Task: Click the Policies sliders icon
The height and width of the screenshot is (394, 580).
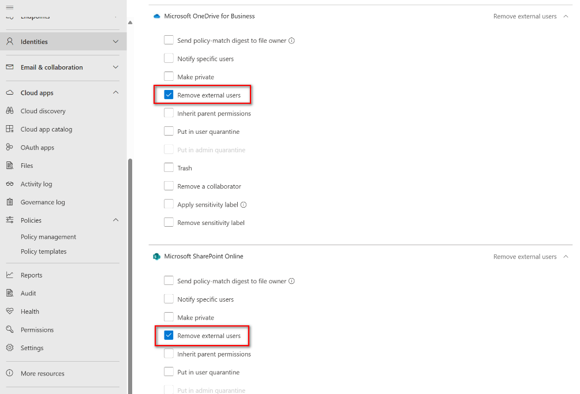Action: pyautogui.click(x=10, y=220)
